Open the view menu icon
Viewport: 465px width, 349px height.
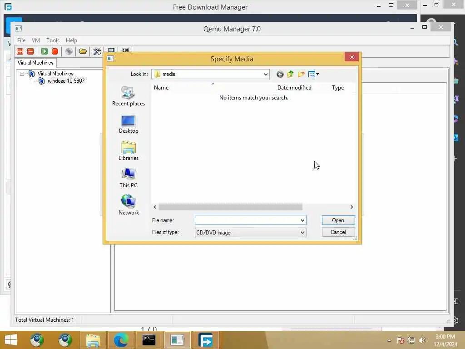pos(313,74)
